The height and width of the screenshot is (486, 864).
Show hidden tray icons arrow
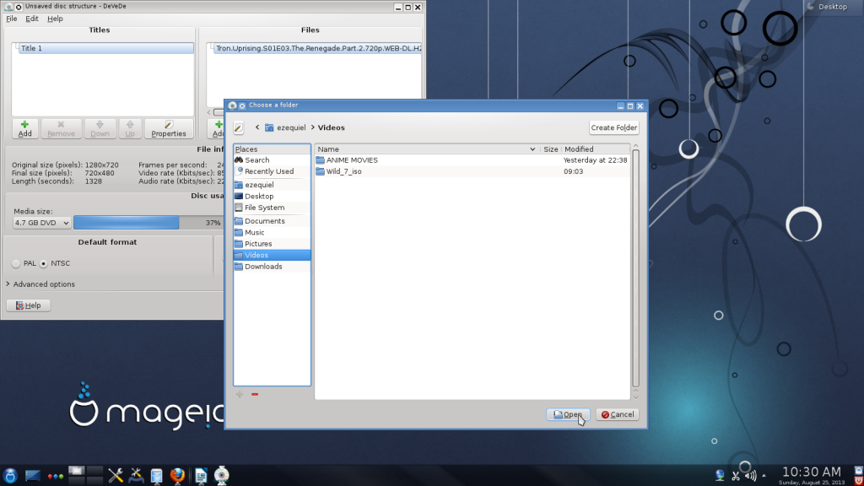pyautogui.click(x=764, y=476)
